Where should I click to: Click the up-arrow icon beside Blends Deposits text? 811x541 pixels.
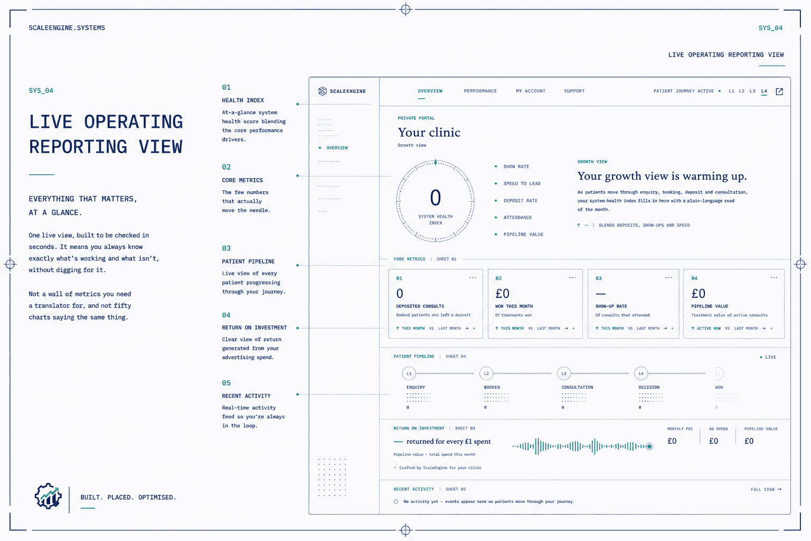579,225
